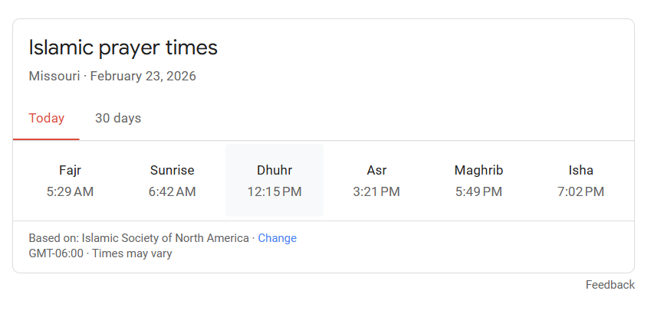Select the Asr prayer label

click(376, 171)
